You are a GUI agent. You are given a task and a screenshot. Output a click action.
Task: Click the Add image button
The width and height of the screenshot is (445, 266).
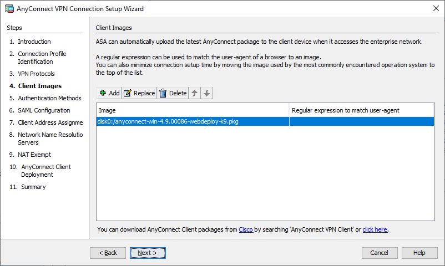109,93
